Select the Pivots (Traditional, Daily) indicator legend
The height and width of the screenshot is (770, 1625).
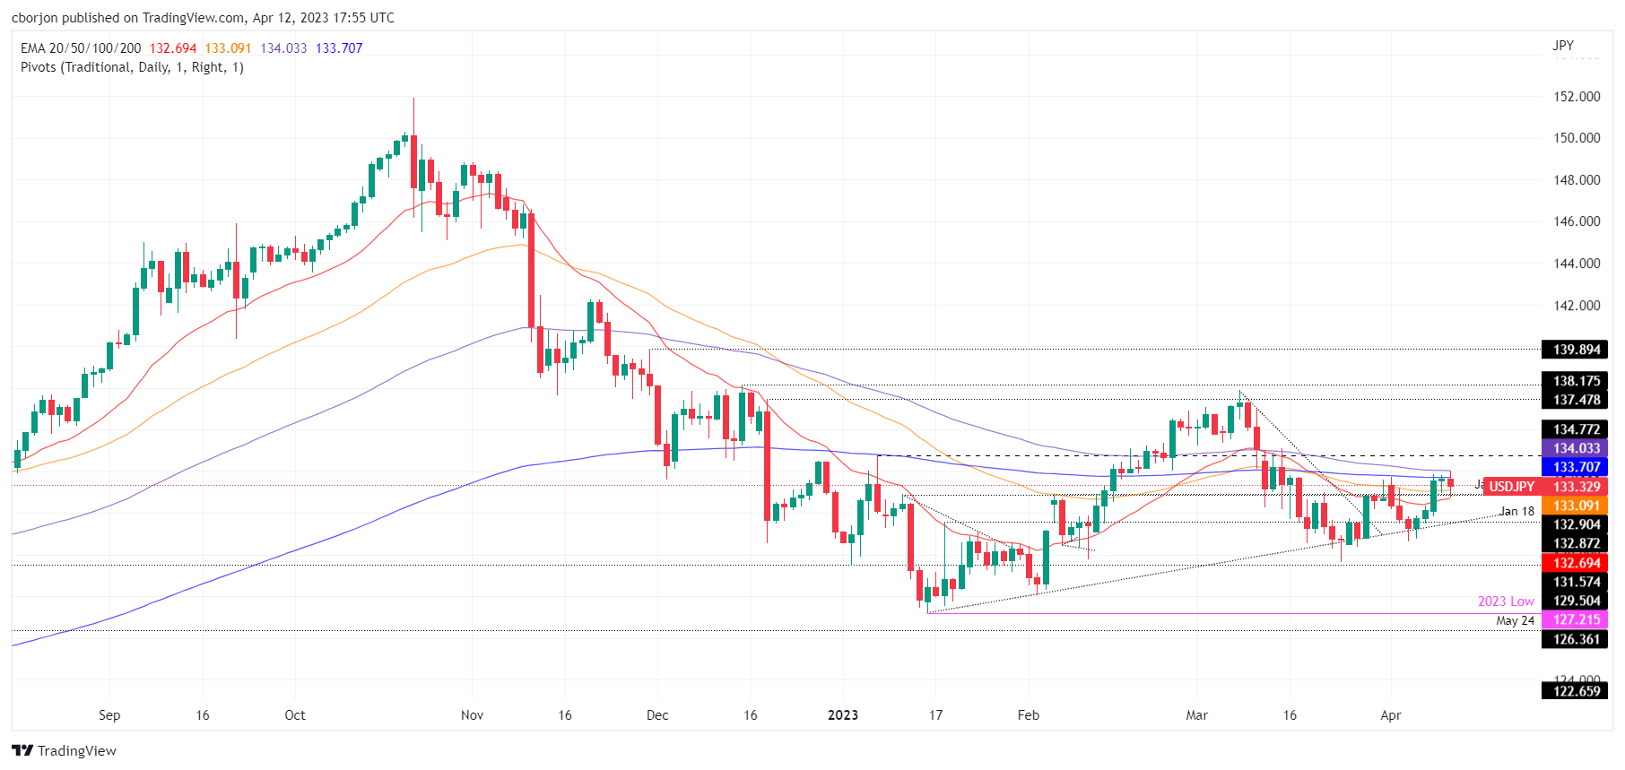tap(132, 67)
